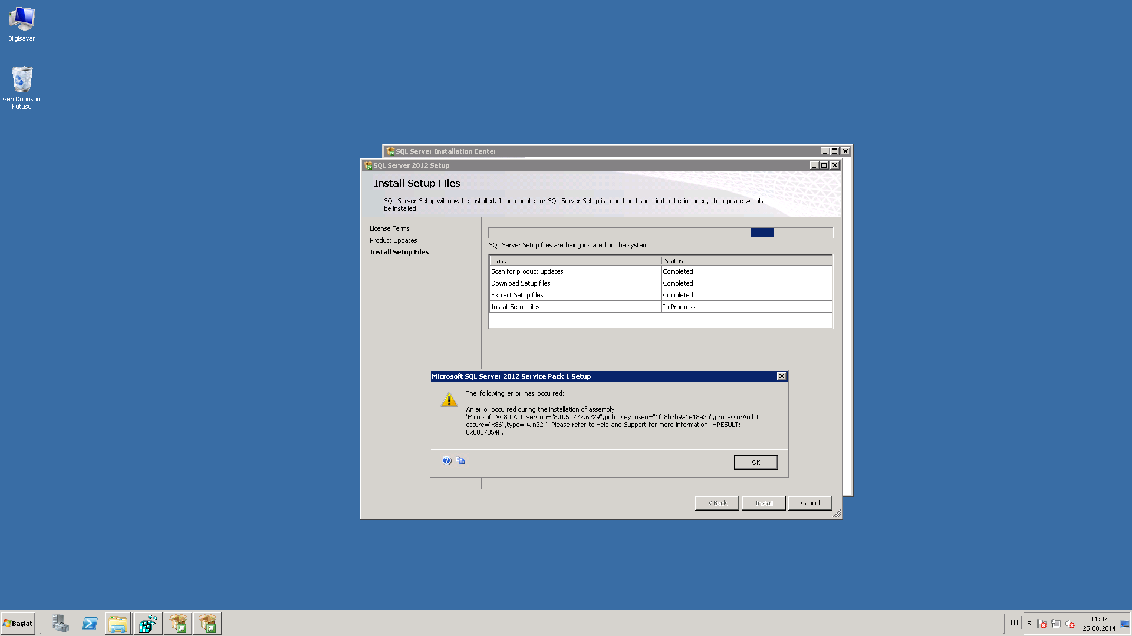The width and height of the screenshot is (1132, 636).
Task: Click the SQL Server 2012 Setup title icon
Action: click(x=368, y=165)
